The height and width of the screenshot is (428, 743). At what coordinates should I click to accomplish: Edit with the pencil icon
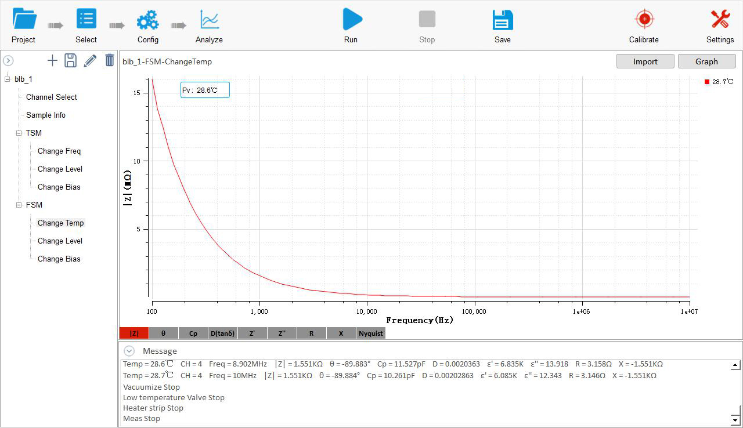(90, 60)
